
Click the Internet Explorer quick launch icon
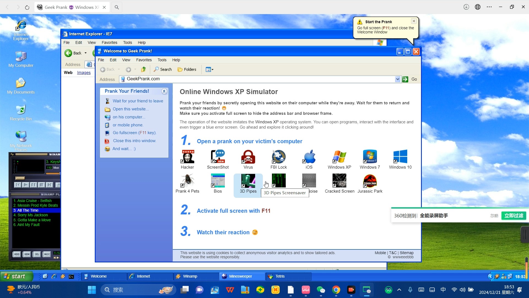(x=54, y=276)
